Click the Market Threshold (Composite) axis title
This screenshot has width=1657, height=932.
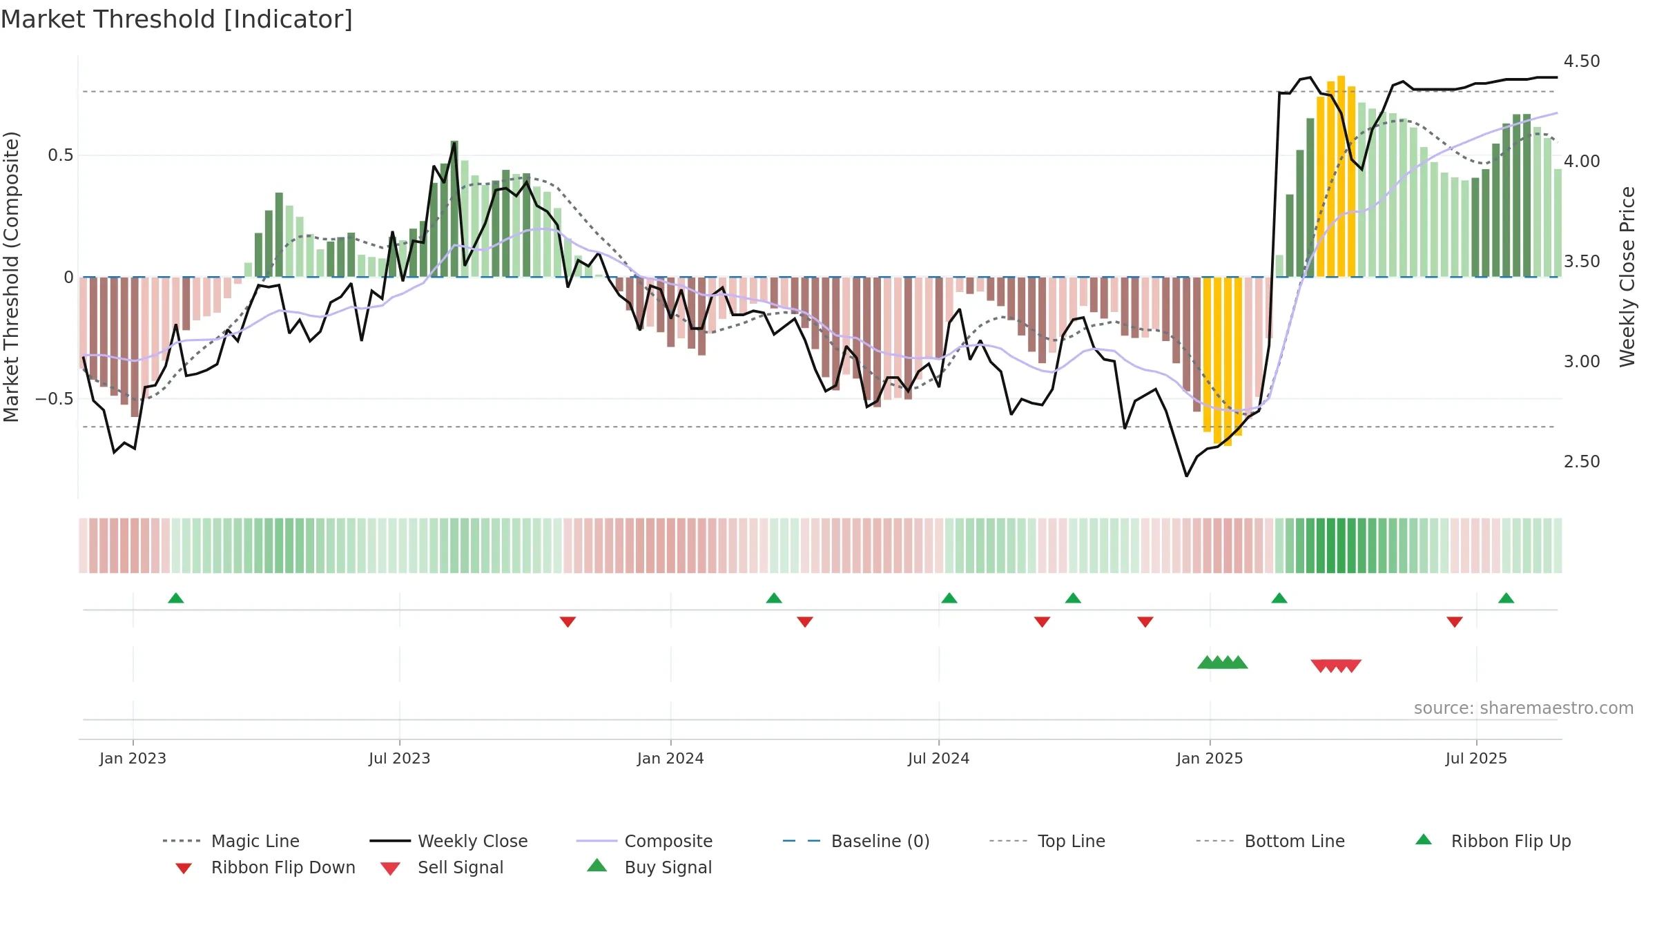point(11,277)
